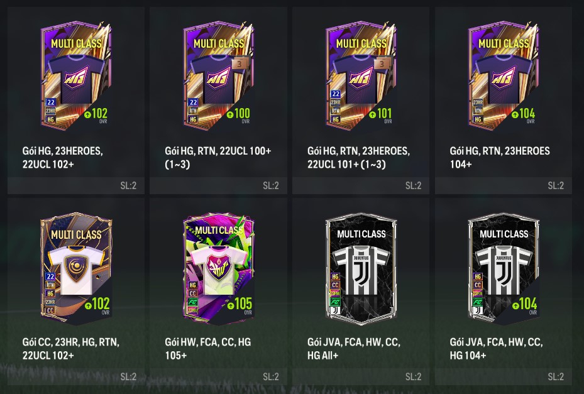Click SL:2 quantity under Gói JVA All+ pack
The width and height of the screenshot is (584, 394).
coord(414,377)
